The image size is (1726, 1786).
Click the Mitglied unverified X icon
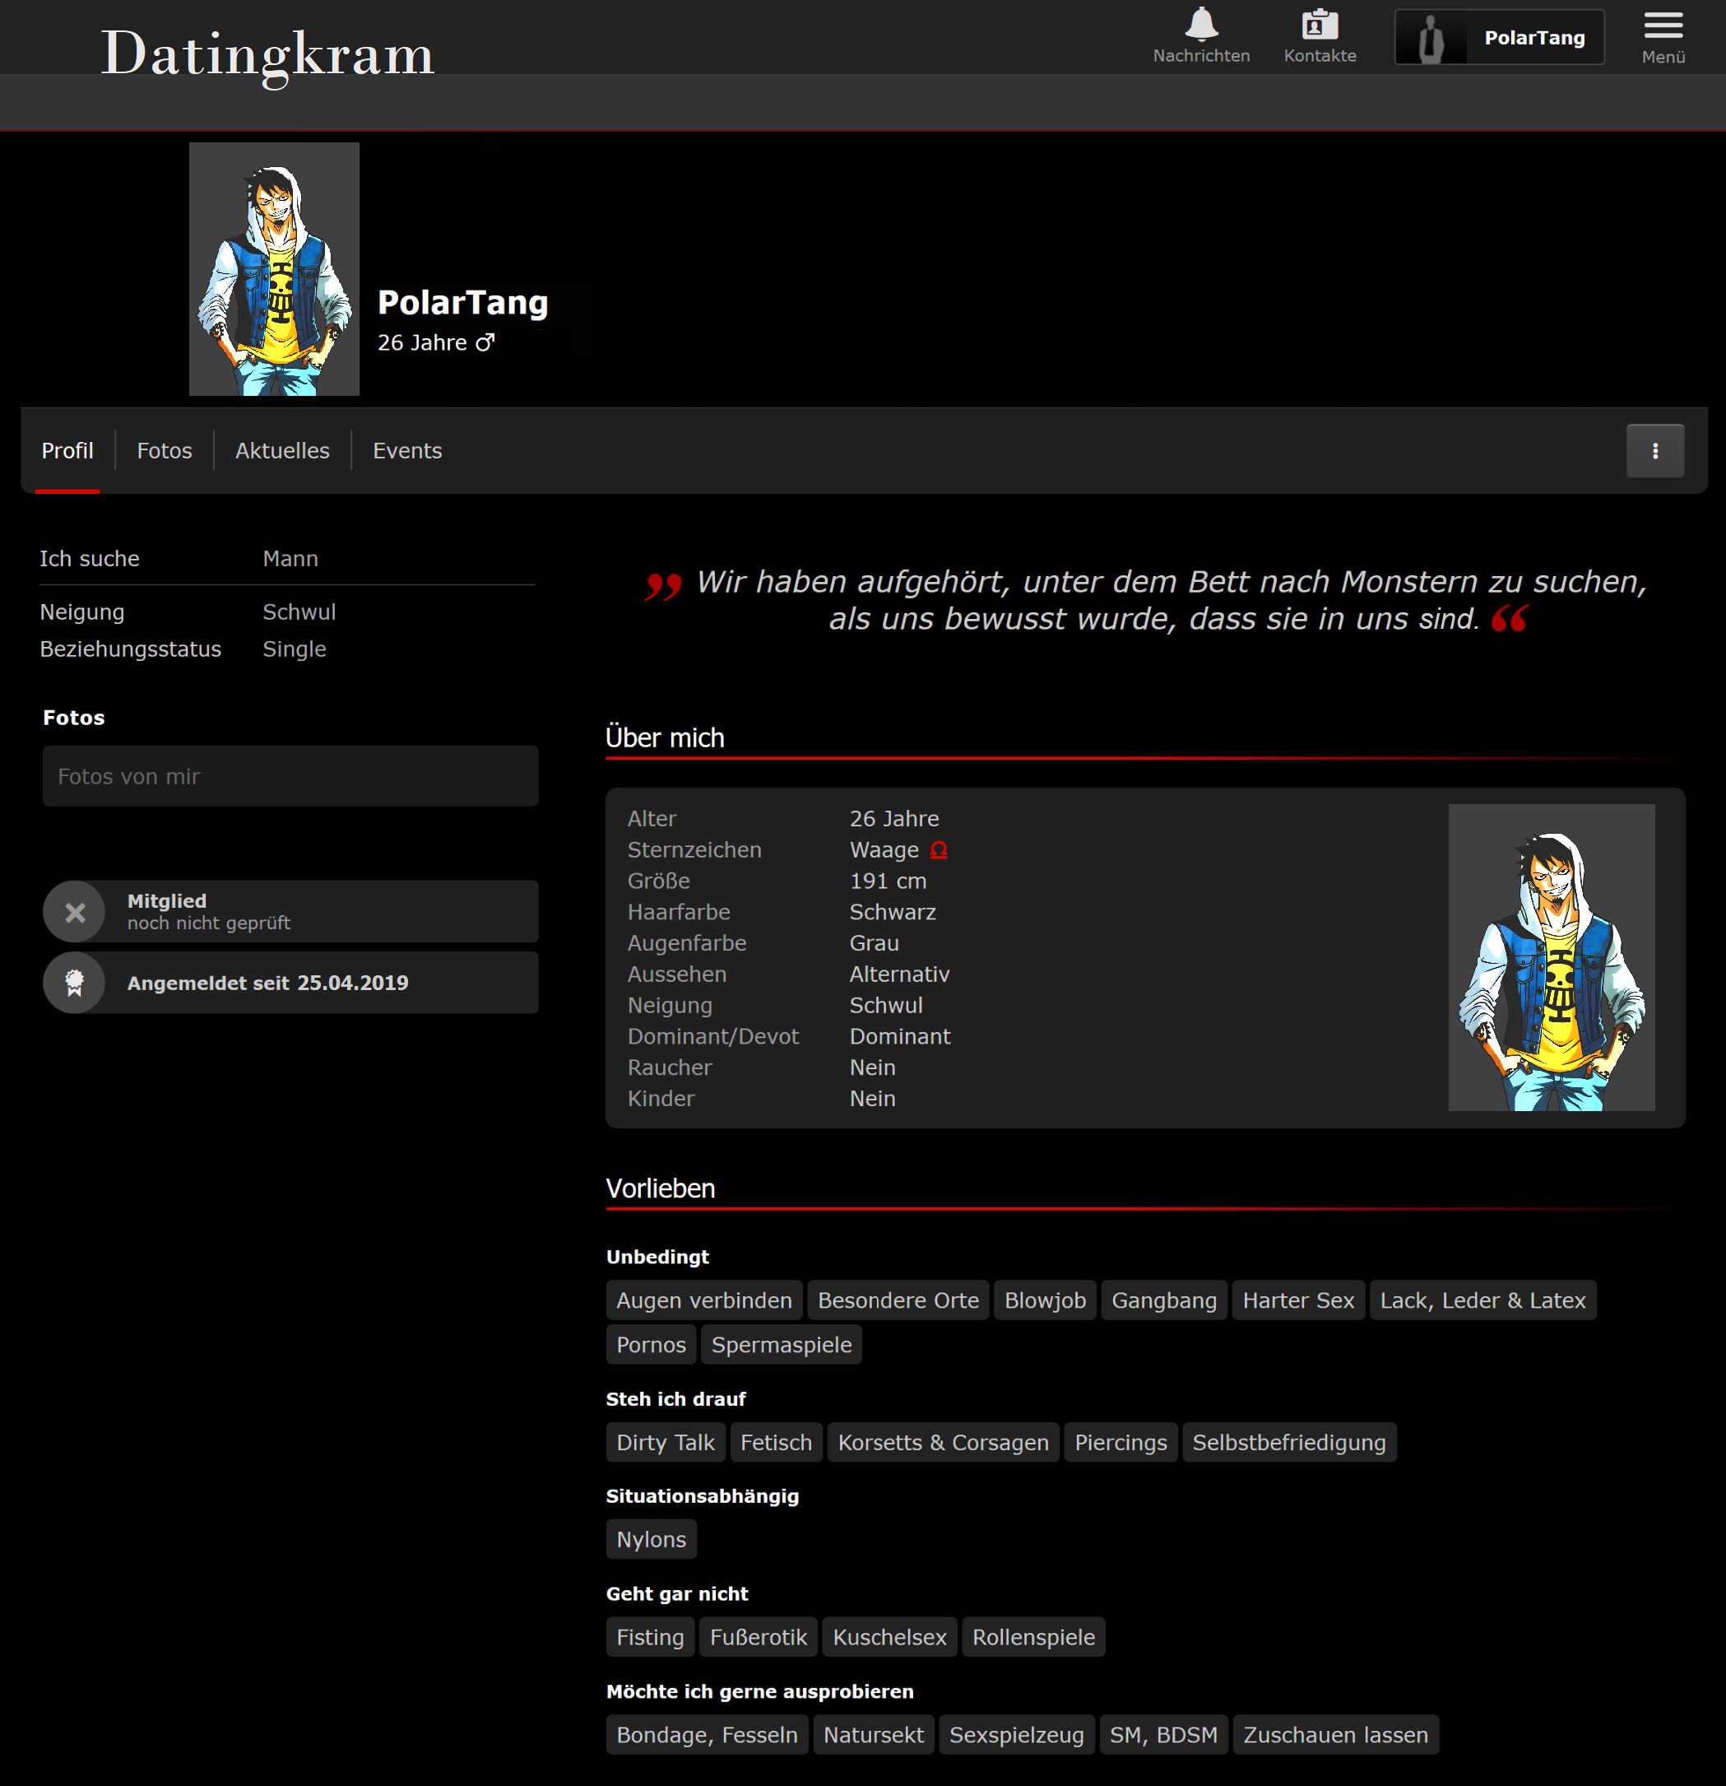pos(76,911)
